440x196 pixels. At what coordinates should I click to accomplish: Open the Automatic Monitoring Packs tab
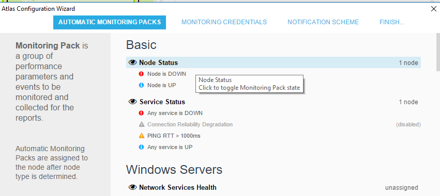tap(110, 22)
